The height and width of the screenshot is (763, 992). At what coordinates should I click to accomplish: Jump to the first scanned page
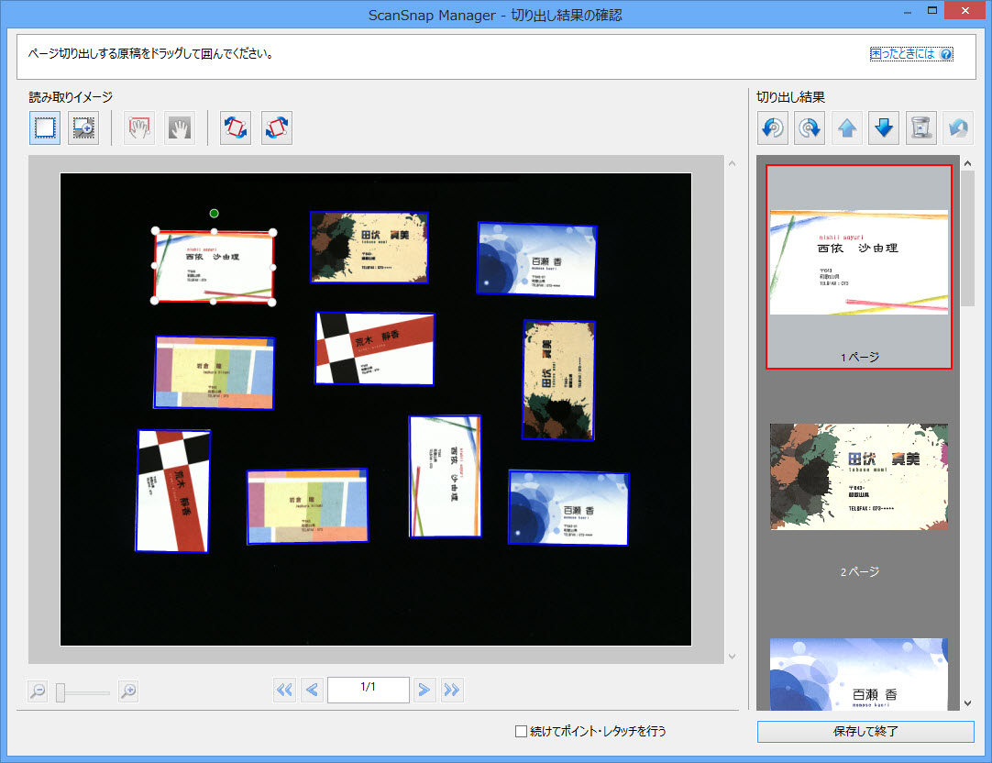point(285,690)
